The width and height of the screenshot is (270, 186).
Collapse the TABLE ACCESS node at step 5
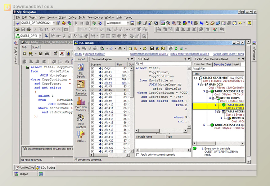207,91
